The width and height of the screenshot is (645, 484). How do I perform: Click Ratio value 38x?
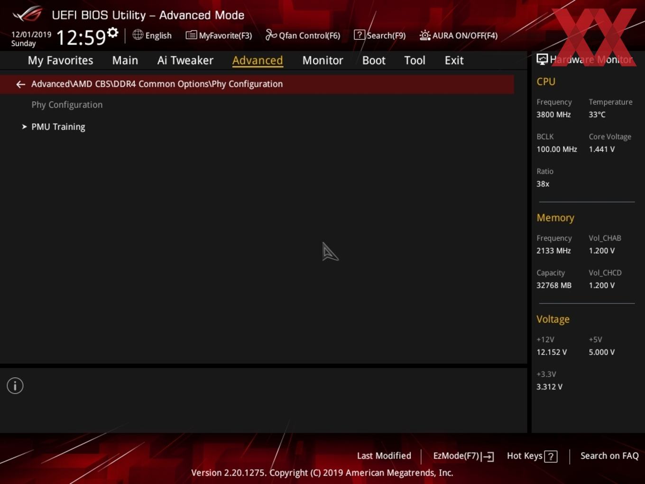(543, 184)
